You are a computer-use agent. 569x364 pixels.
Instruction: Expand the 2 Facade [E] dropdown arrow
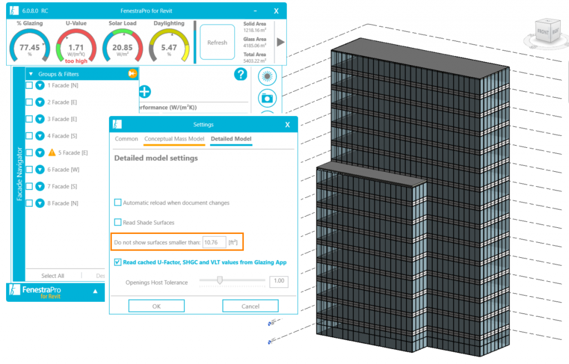[40, 102]
